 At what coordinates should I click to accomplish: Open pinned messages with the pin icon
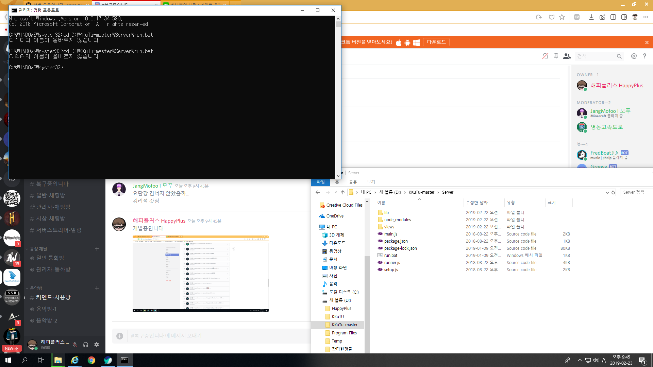(x=556, y=56)
